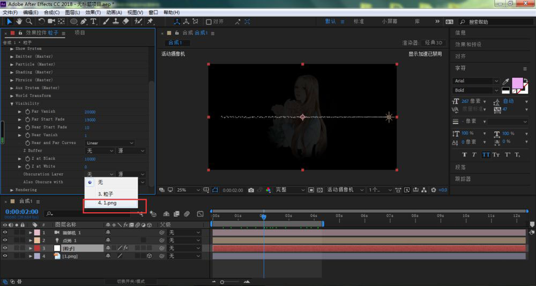
Task: Expand the Rendering property group
Action: [x=12, y=190]
